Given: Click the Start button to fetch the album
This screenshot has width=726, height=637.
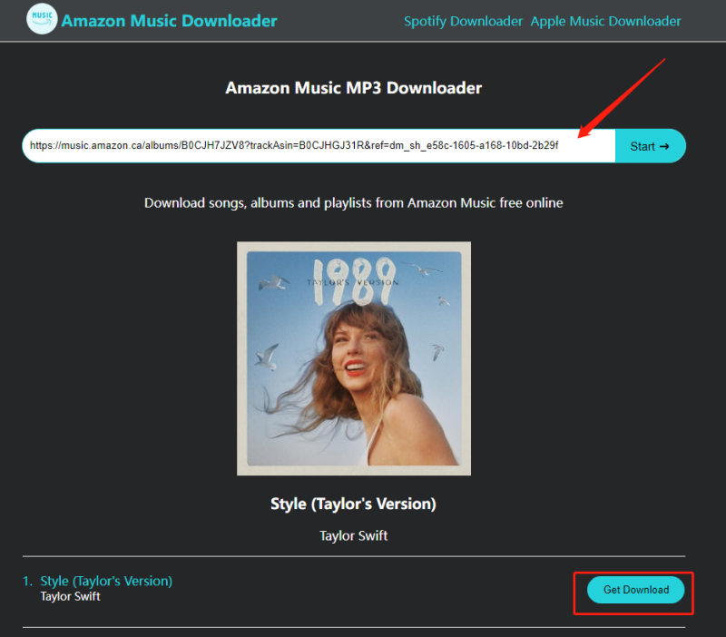Looking at the screenshot, I should (650, 145).
